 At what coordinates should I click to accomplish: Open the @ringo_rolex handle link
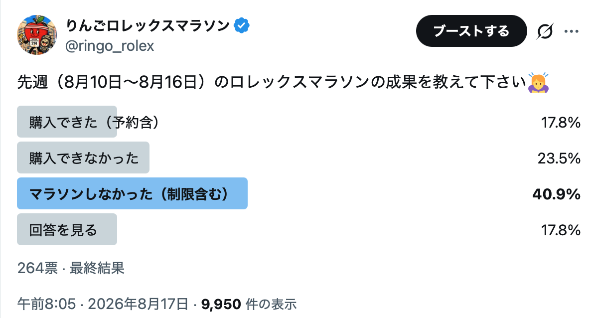click(110, 46)
